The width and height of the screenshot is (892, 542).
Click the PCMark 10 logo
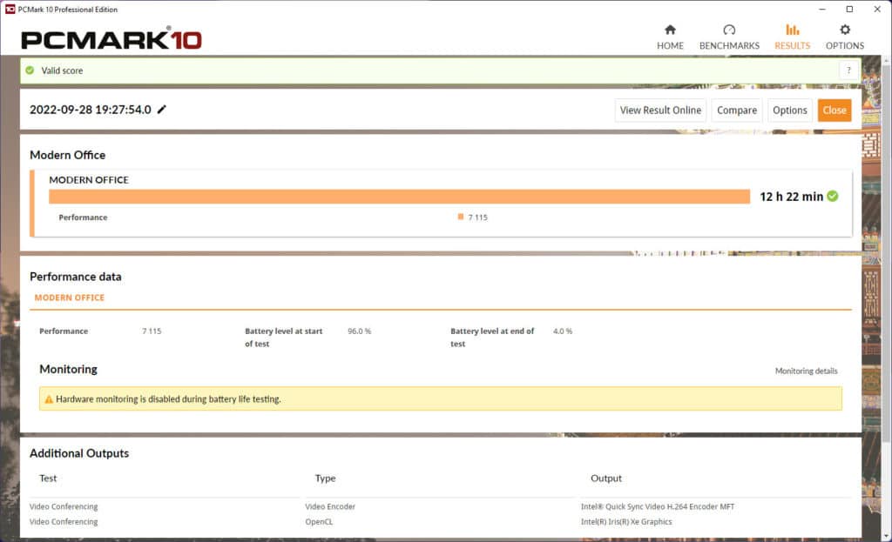point(111,39)
